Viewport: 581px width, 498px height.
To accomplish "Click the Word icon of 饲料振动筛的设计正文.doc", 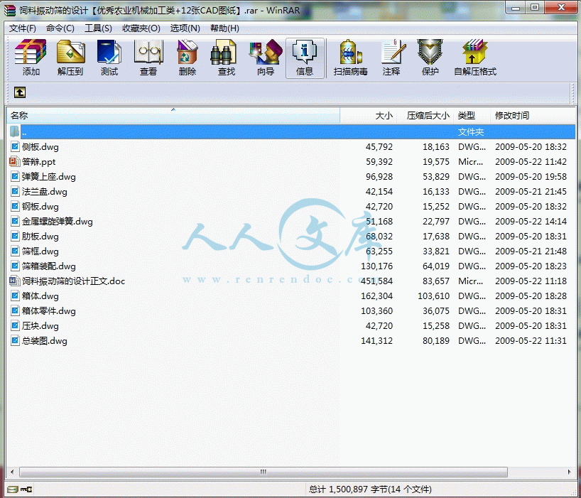I will pyautogui.click(x=14, y=281).
